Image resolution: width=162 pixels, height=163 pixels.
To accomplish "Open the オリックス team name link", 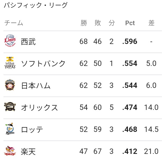I will (x=39, y=108).
